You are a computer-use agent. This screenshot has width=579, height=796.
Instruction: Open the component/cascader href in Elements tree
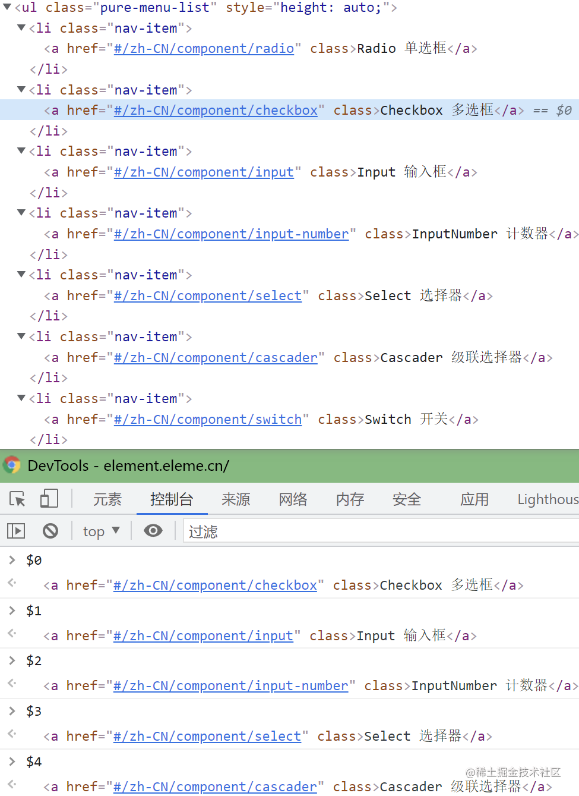(216, 358)
